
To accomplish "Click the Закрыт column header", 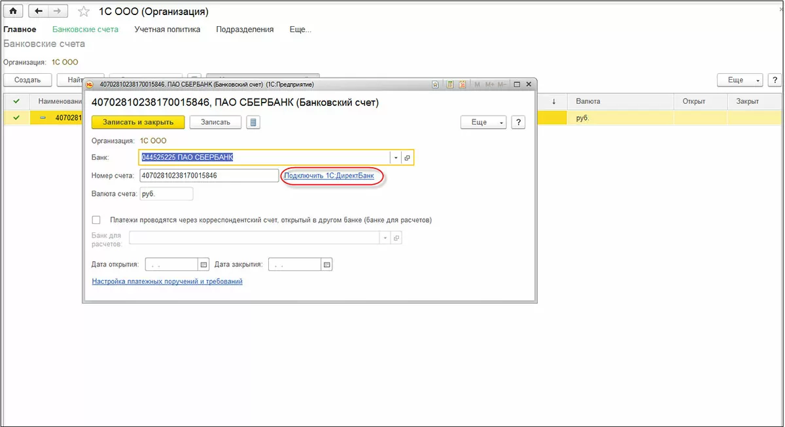I will click(754, 101).
